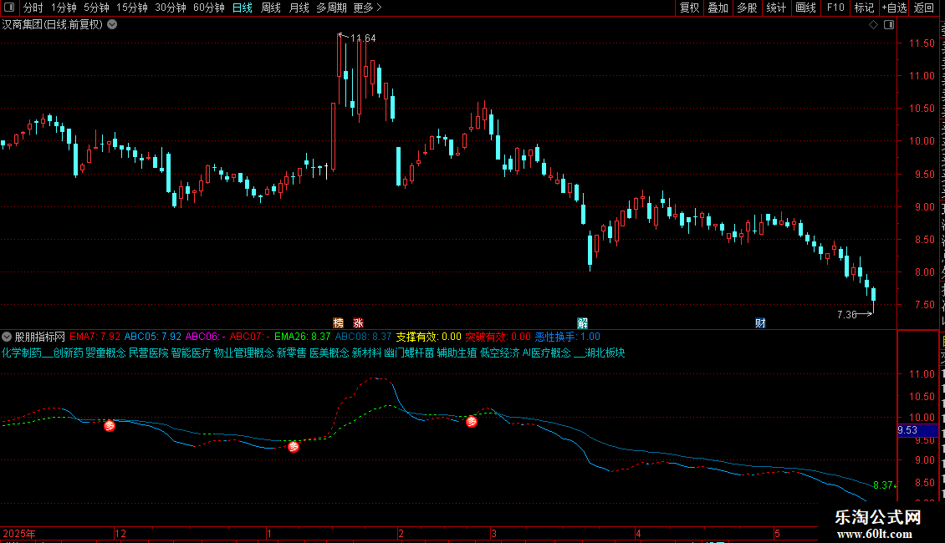Open the 股朋指标网 indicator dropdown circle
Viewport: 945px width, 543px height.
7,337
